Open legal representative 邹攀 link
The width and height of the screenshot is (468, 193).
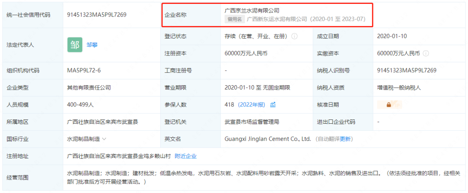click(92, 45)
